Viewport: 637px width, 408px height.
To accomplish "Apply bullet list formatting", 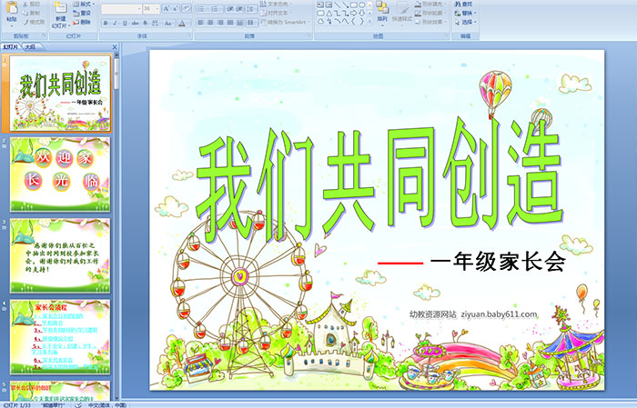I will tap(201, 9).
